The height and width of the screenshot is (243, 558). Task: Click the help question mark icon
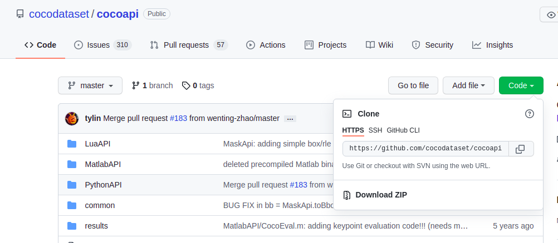pos(530,114)
